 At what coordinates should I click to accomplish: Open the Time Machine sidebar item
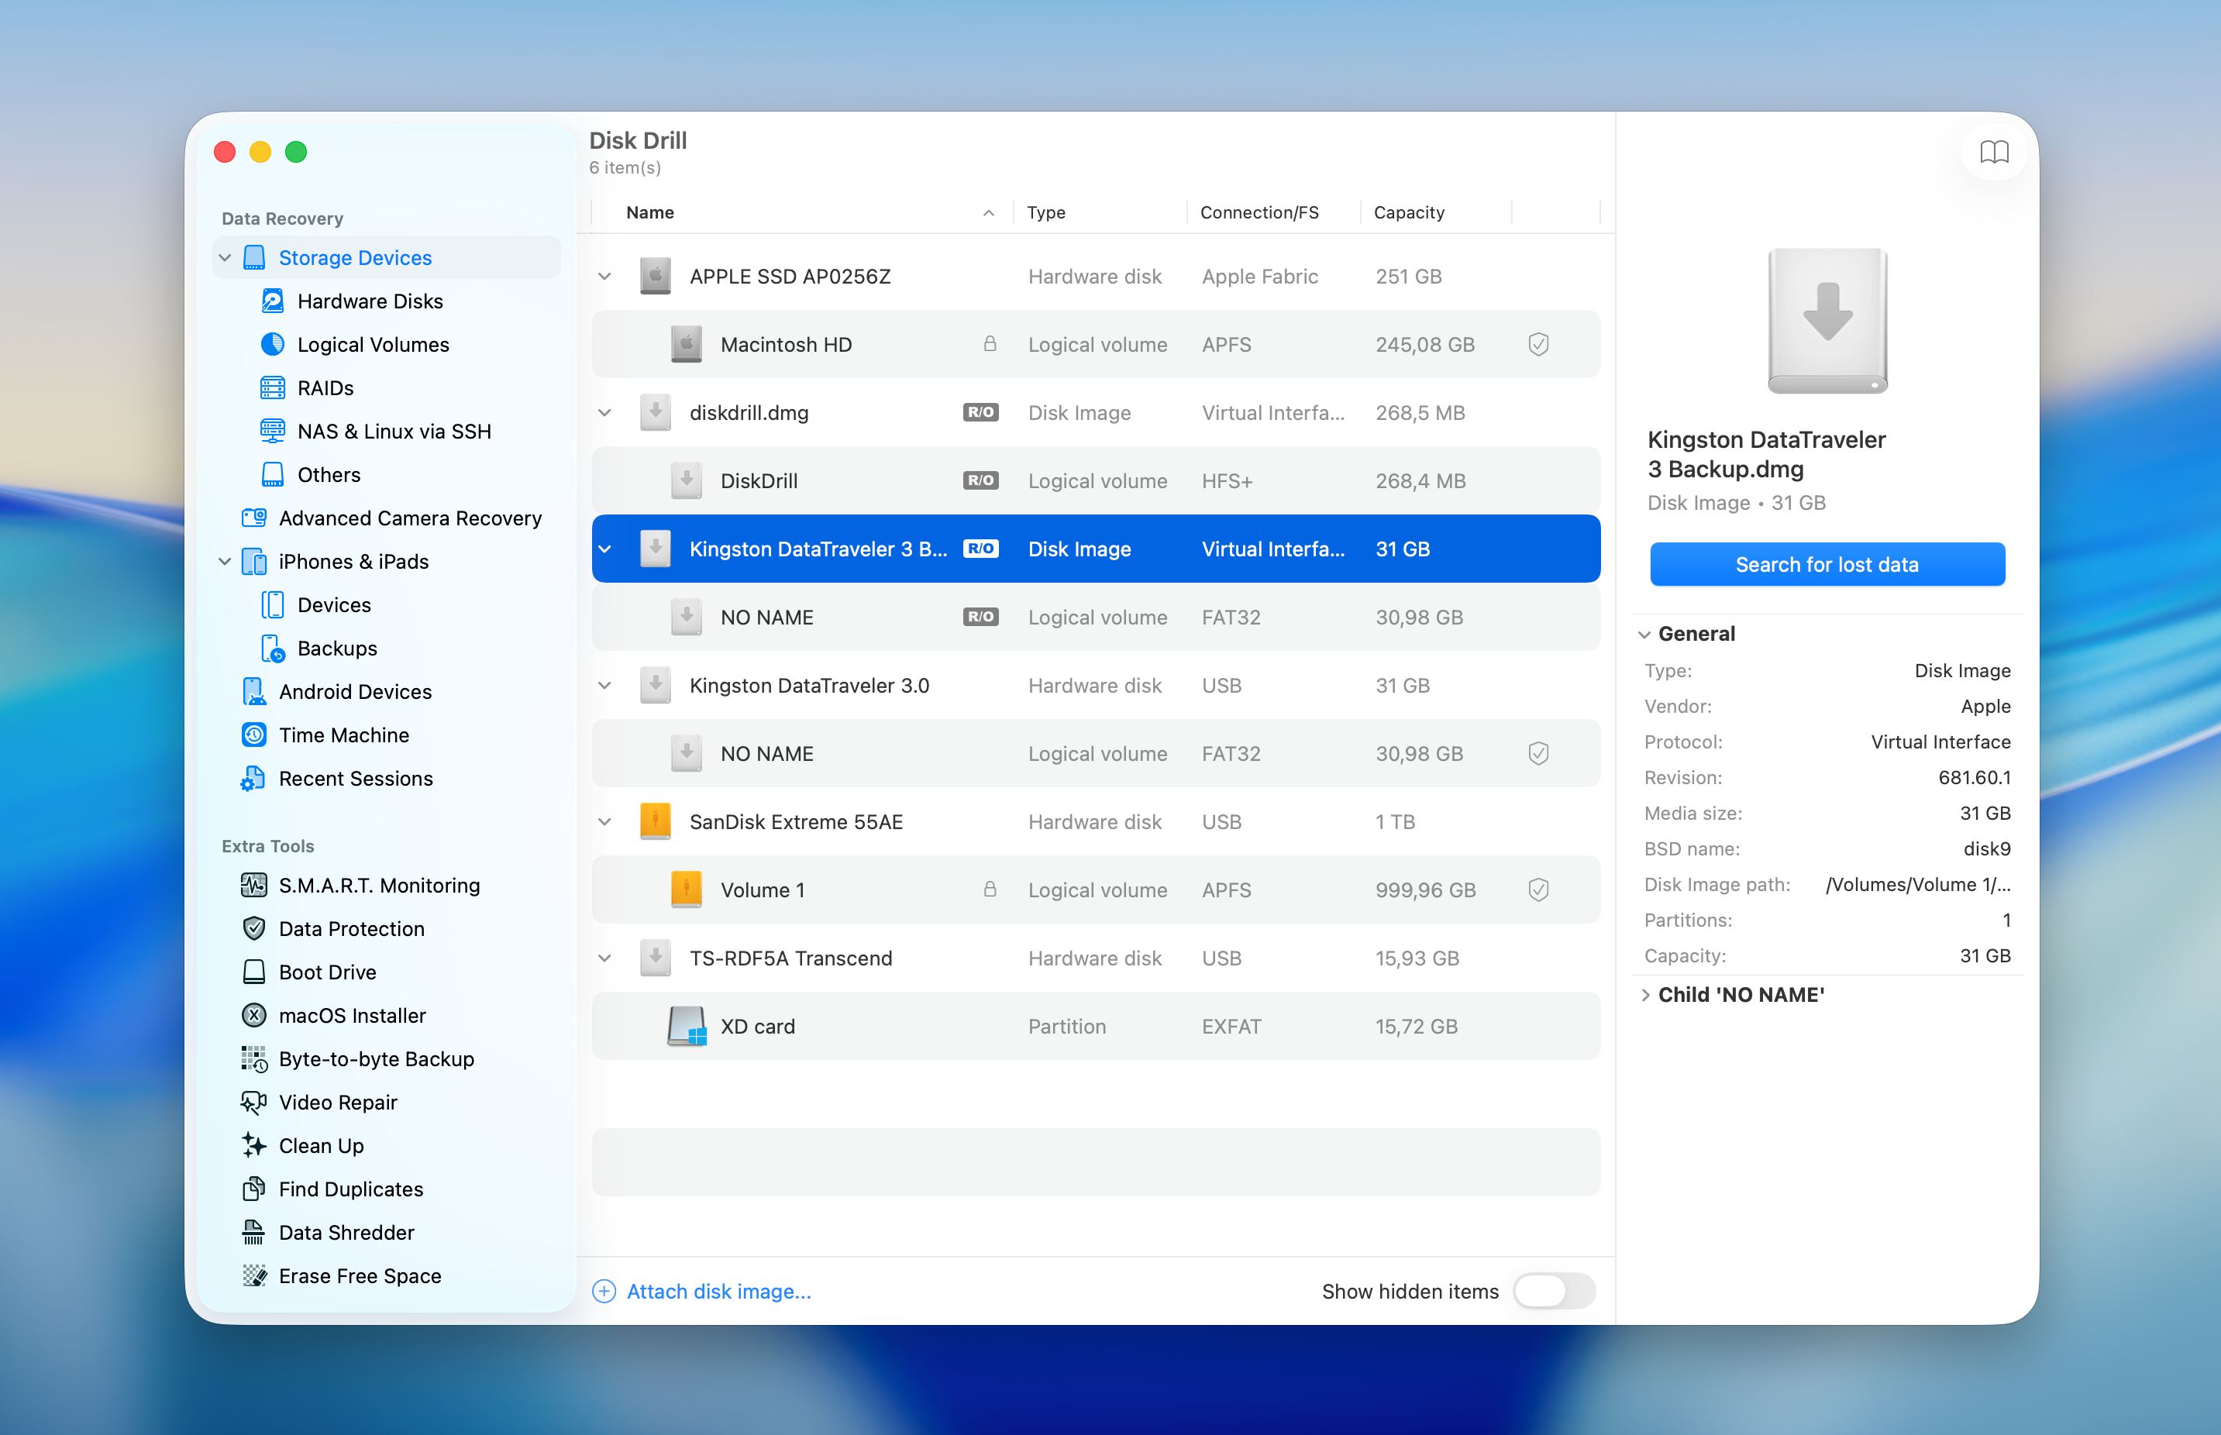pos(387,735)
